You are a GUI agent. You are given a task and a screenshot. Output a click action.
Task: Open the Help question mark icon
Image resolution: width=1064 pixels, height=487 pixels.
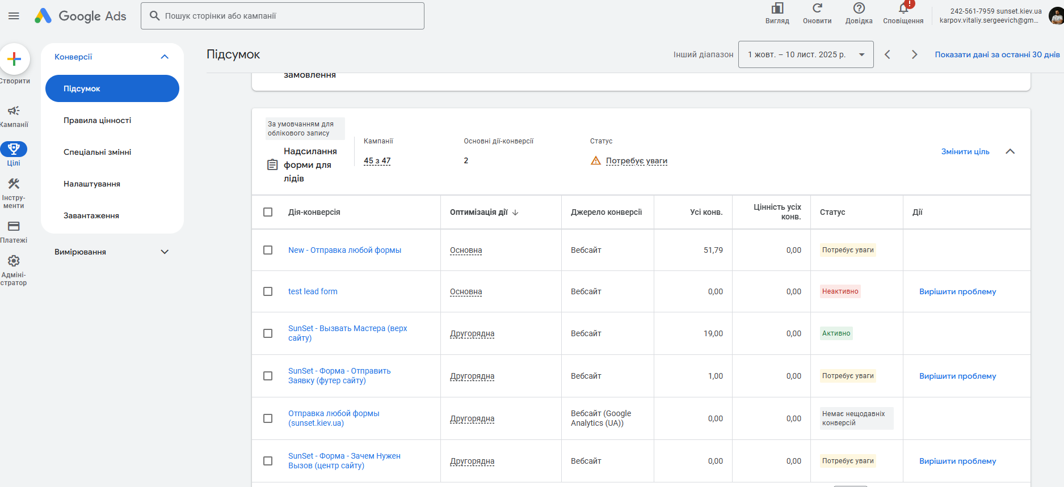click(859, 9)
